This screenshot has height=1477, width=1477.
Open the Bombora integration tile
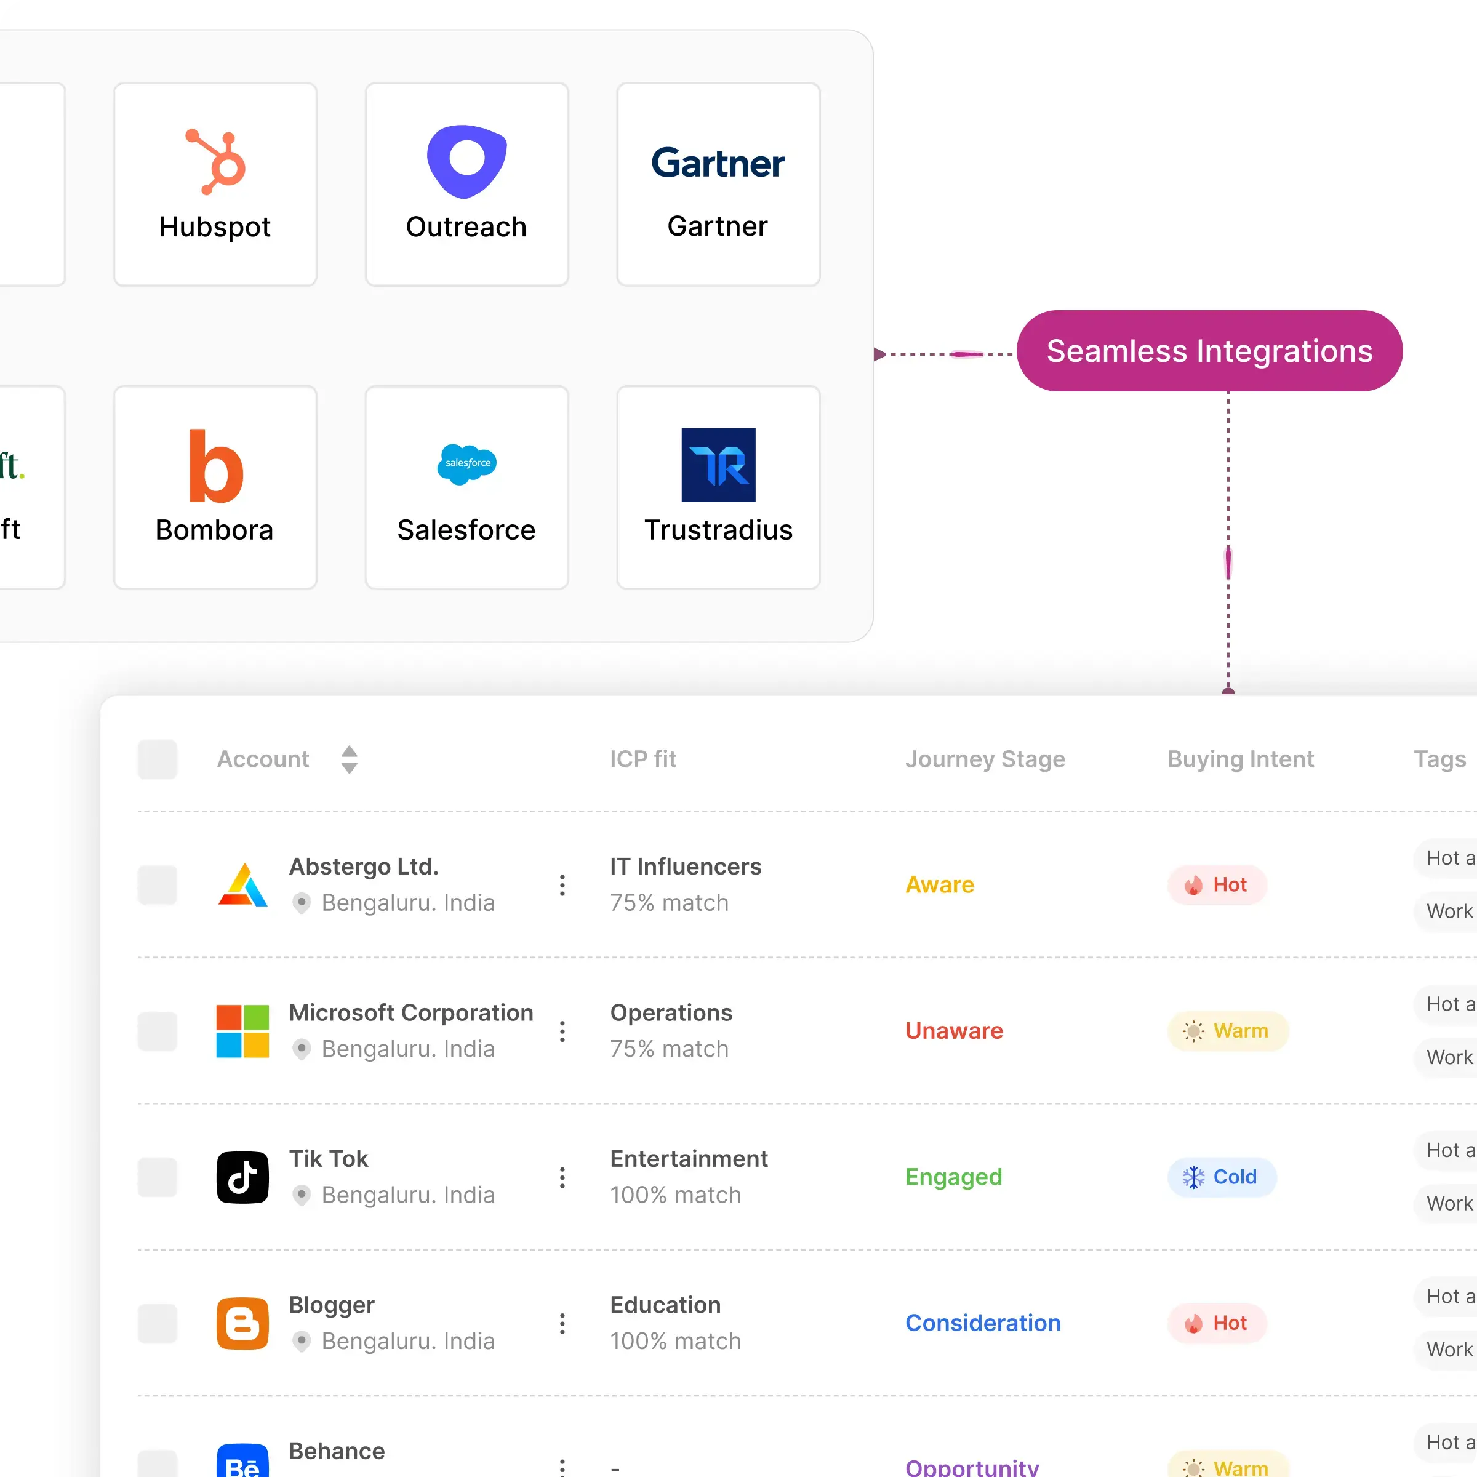[215, 487]
